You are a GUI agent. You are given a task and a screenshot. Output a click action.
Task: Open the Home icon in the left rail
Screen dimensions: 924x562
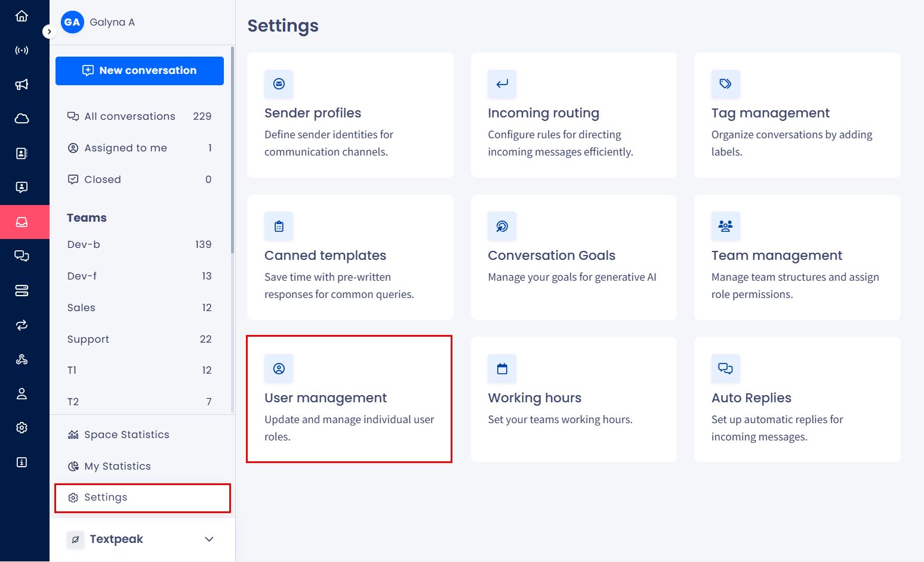click(21, 16)
